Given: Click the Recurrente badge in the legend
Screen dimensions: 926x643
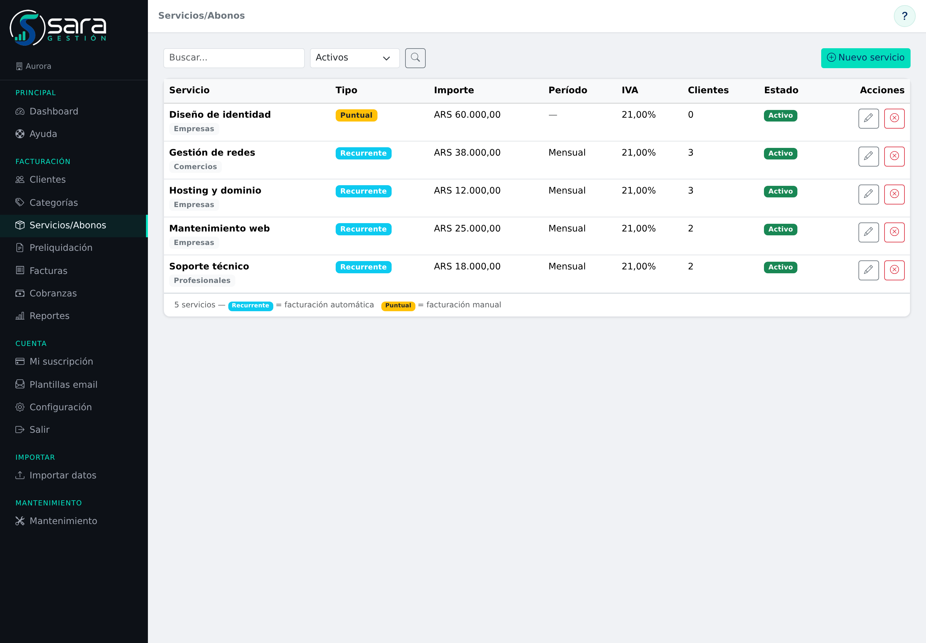Looking at the screenshot, I should tap(250, 306).
